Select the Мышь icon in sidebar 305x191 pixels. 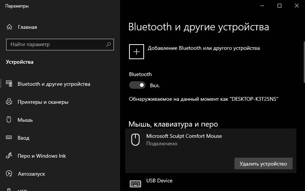9,120
